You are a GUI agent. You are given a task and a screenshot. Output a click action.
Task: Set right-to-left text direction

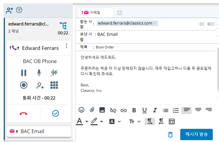coord(161,121)
